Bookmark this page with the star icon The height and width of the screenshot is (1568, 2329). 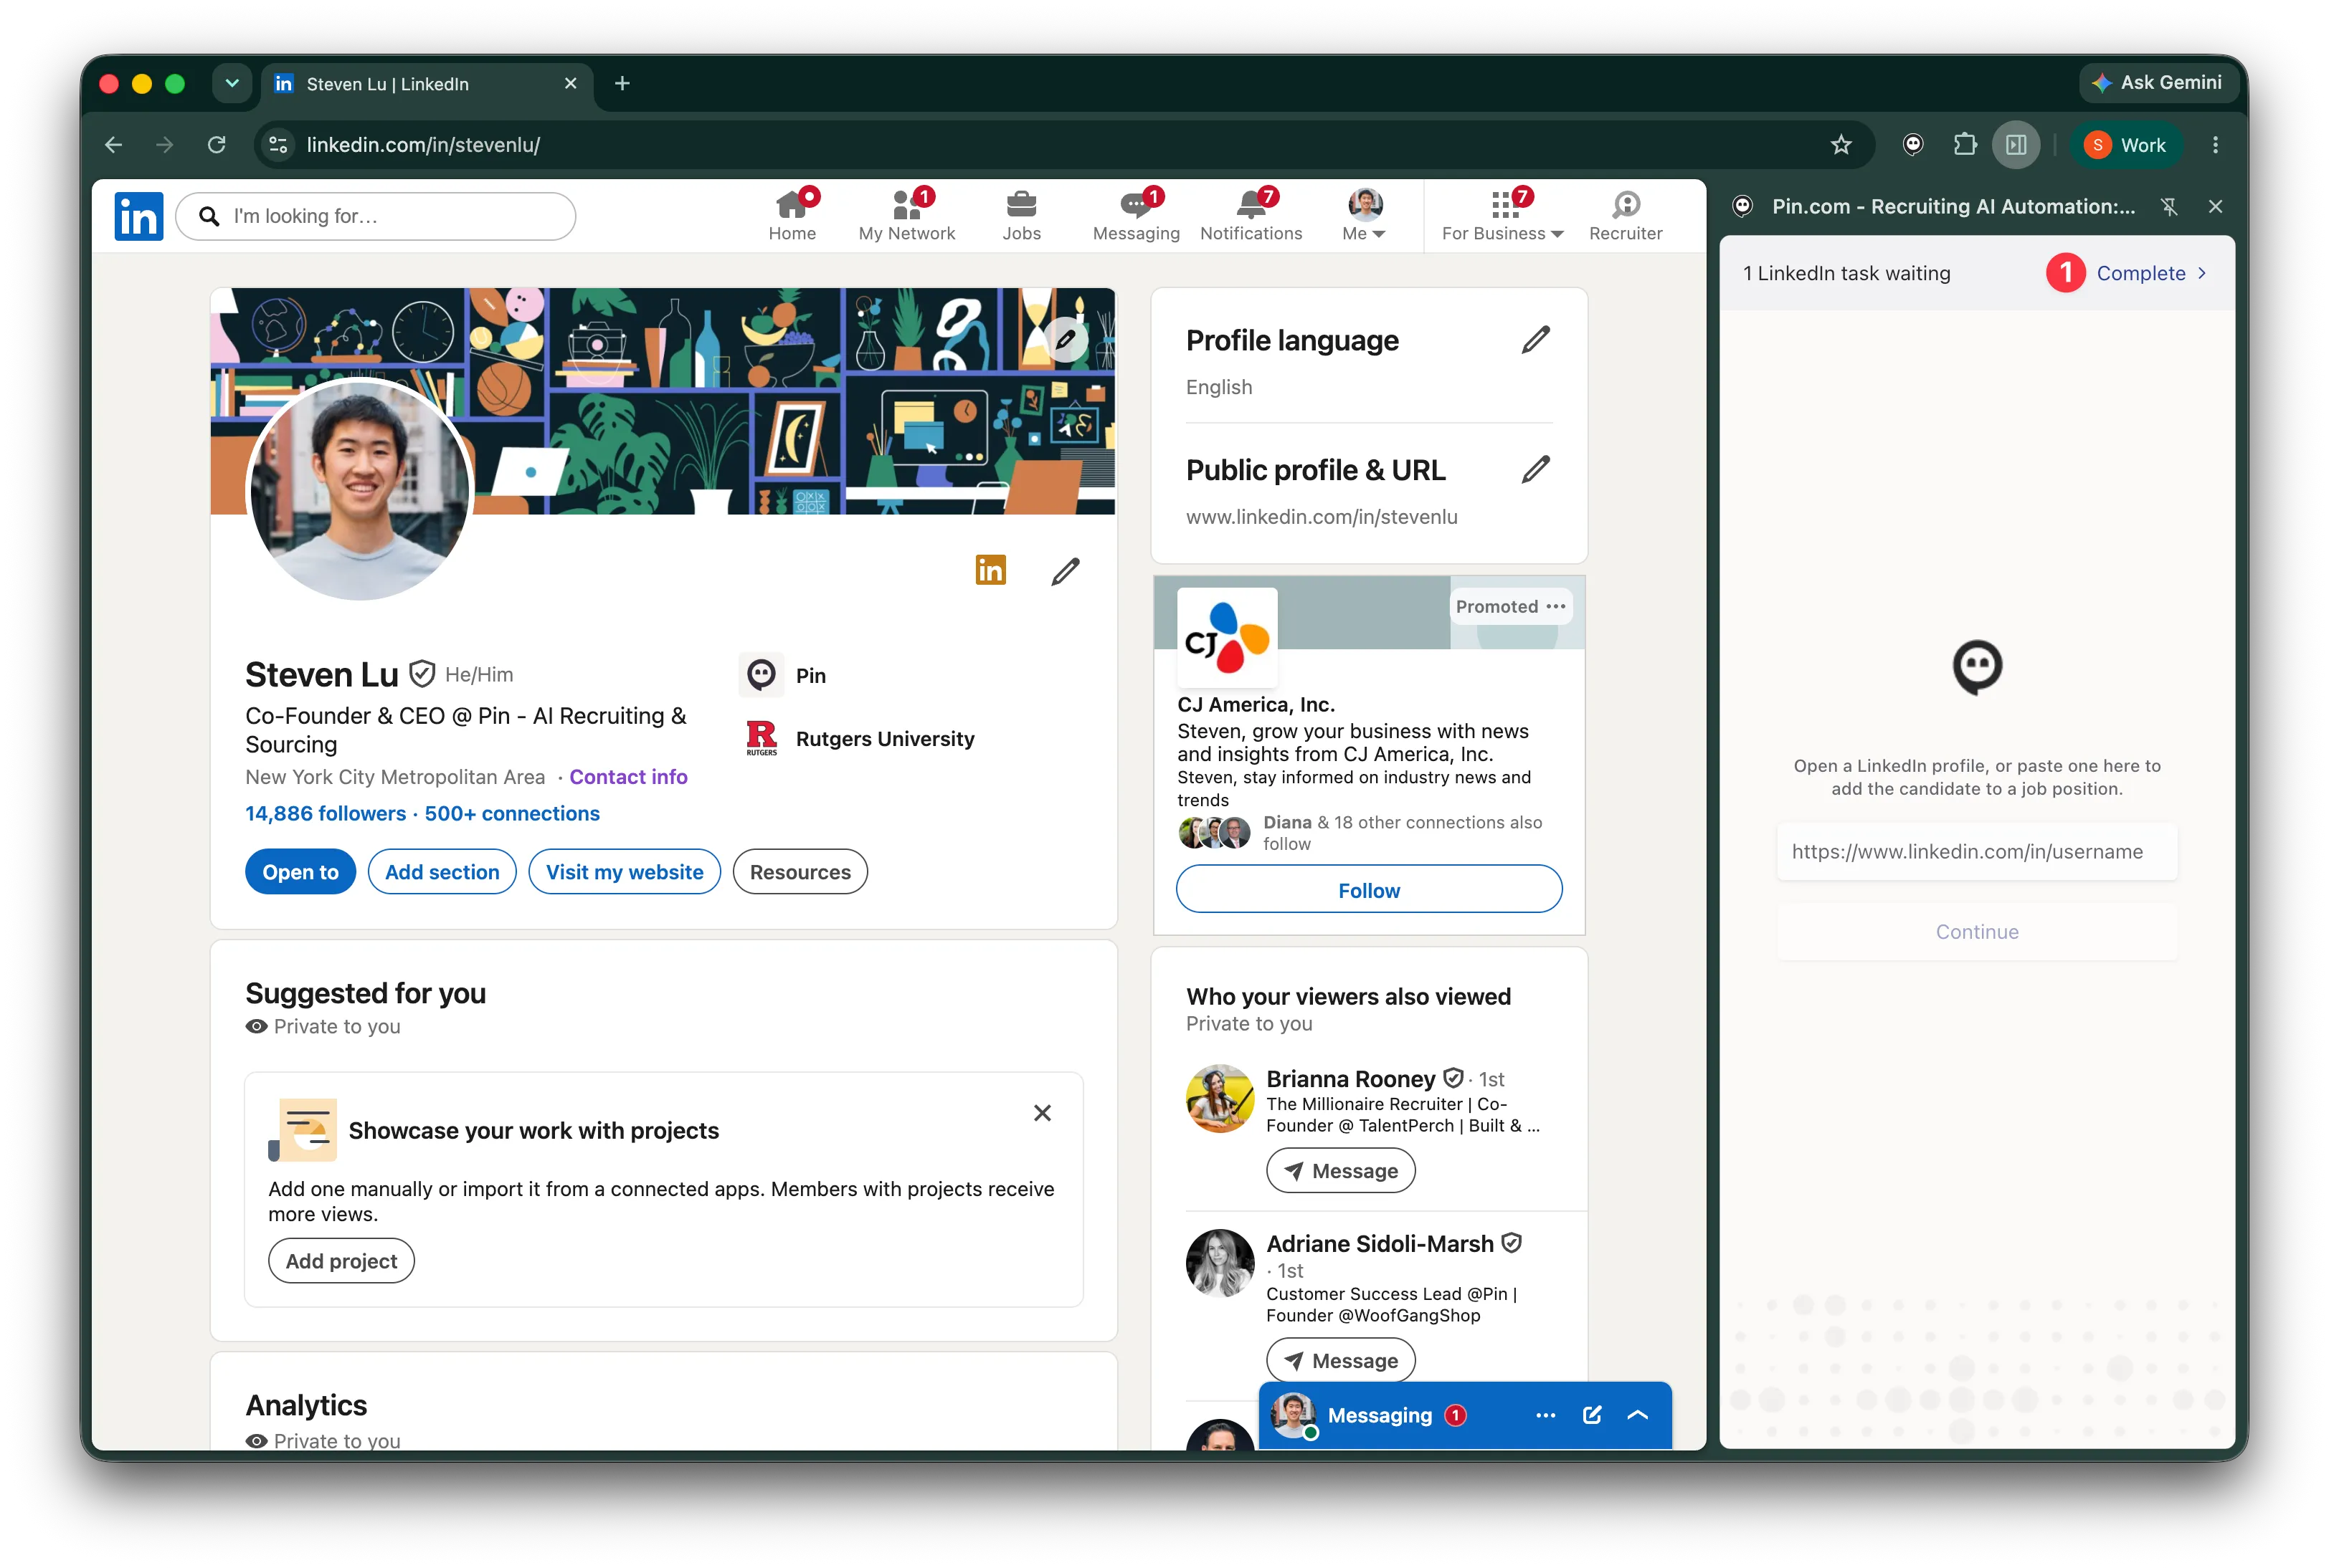point(1841,145)
